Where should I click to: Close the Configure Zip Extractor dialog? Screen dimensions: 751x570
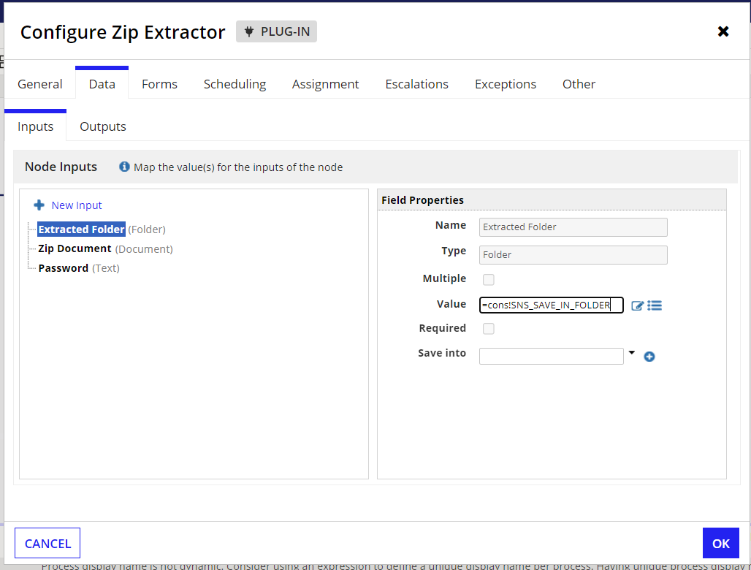pos(723,31)
